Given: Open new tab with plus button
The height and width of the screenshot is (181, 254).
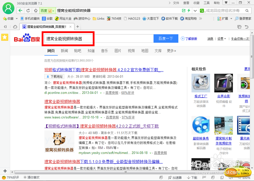Looking at the screenshot, I should click(77, 27).
